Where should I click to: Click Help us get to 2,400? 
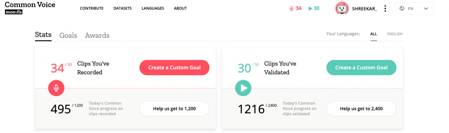pos(361,108)
